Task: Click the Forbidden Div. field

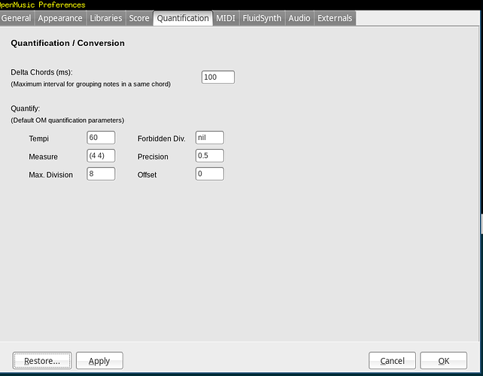Action: pyautogui.click(x=210, y=138)
